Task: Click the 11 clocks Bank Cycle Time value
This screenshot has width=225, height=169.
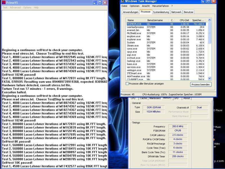Action: [178, 152]
